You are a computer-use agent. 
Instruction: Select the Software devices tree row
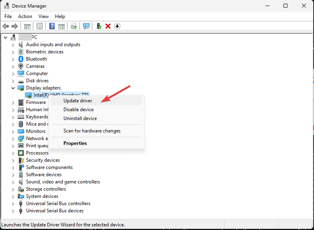point(44,175)
